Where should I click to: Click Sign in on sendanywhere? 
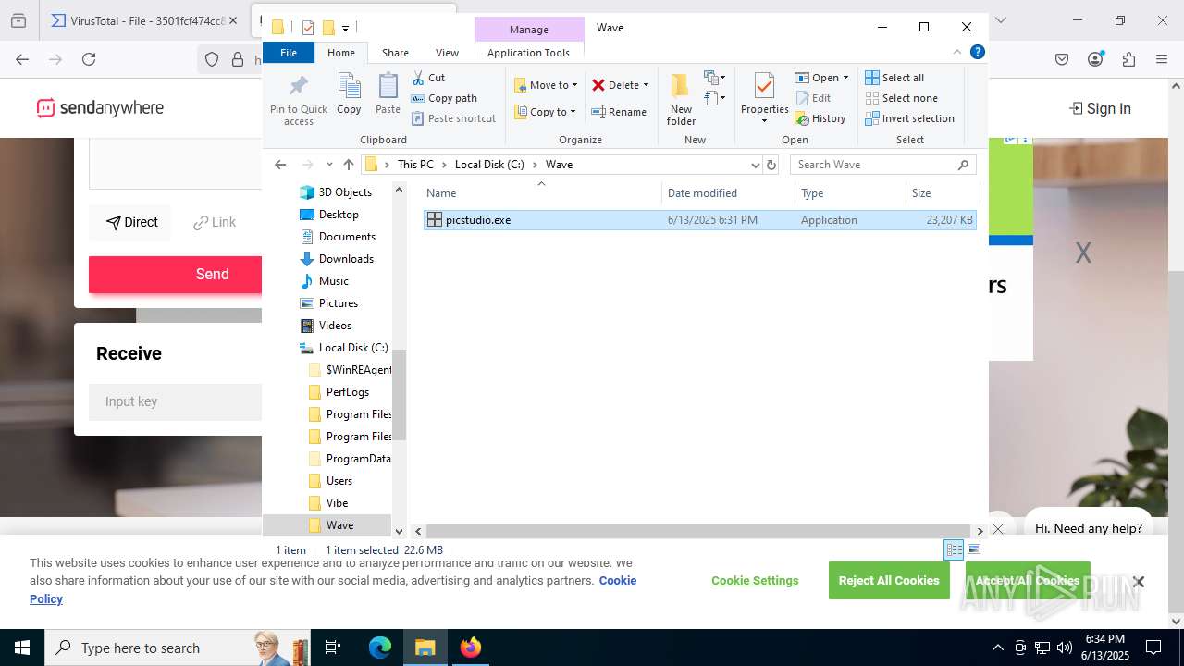(1100, 108)
